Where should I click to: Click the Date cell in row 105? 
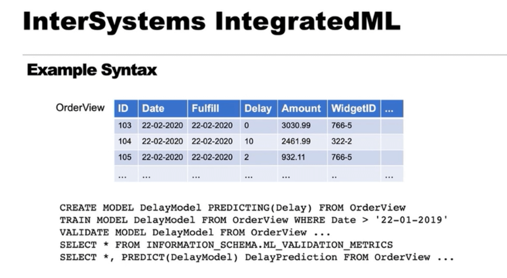click(163, 157)
